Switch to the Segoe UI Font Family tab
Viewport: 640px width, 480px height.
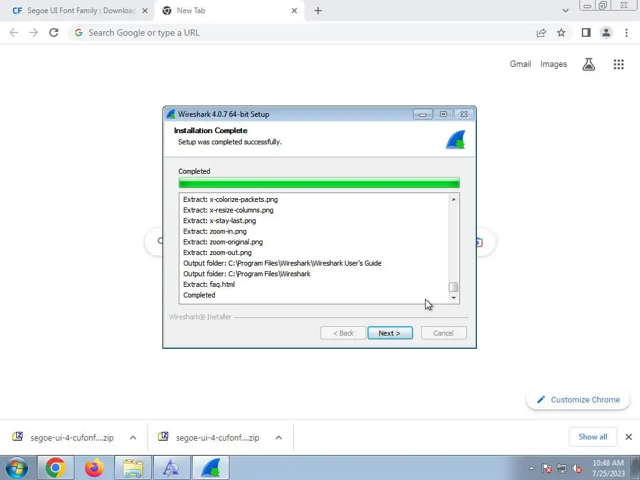tap(76, 11)
